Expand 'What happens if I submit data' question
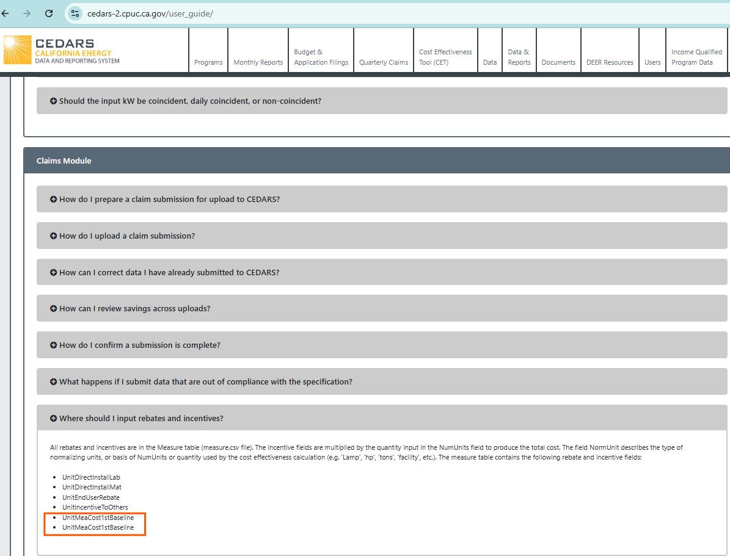Image resolution: width=730 pixels, height=556 pixels. click(205, 382)
